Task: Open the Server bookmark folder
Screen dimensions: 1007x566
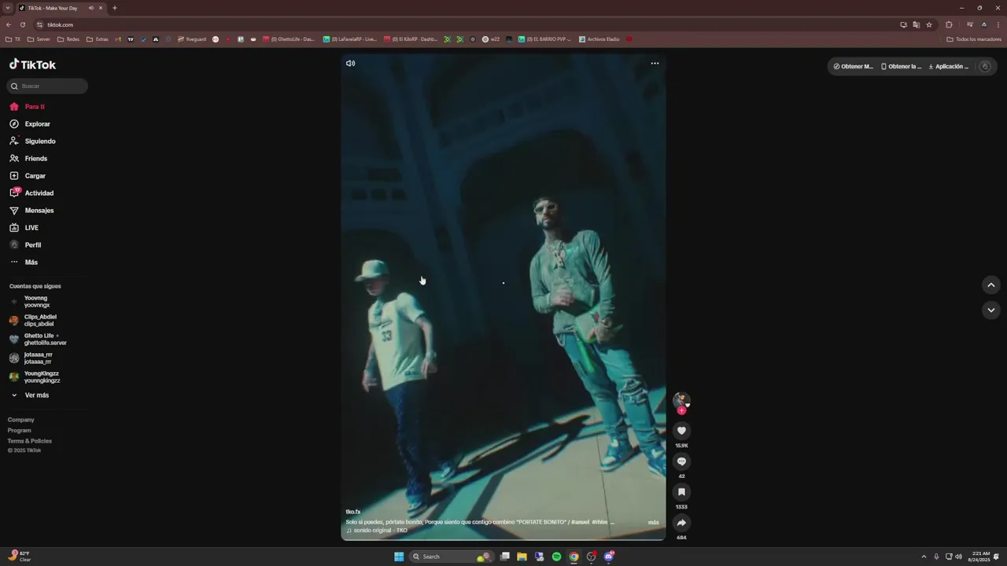Action: [39, 39]
